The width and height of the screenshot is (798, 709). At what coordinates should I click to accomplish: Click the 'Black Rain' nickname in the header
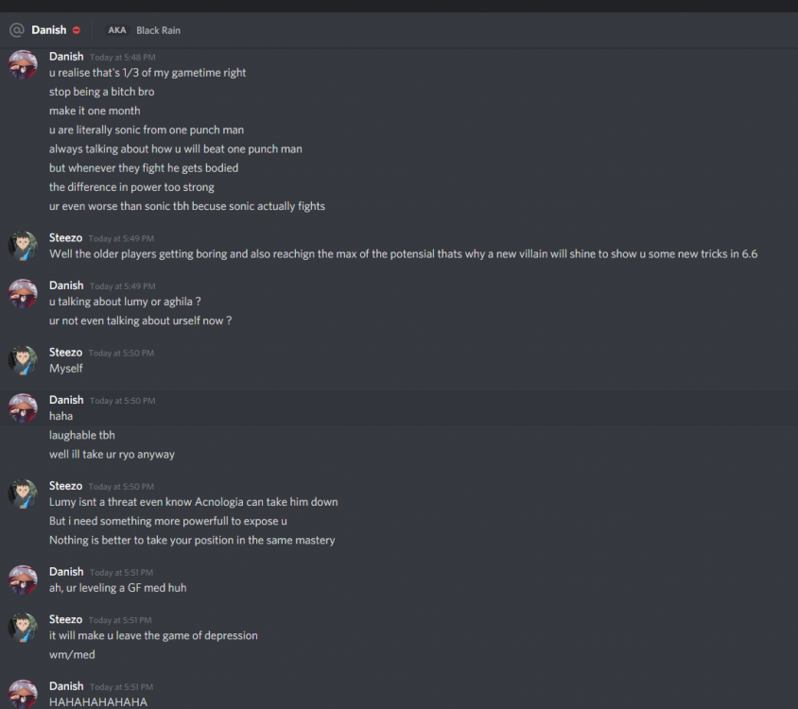(x=158, y=30)
